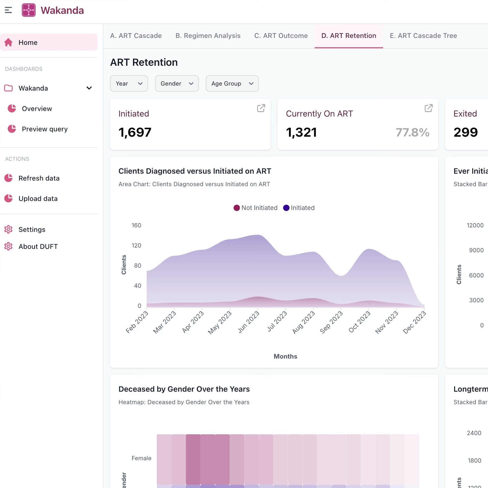Open the Overview dashboard link

click(x=37, y=109)
